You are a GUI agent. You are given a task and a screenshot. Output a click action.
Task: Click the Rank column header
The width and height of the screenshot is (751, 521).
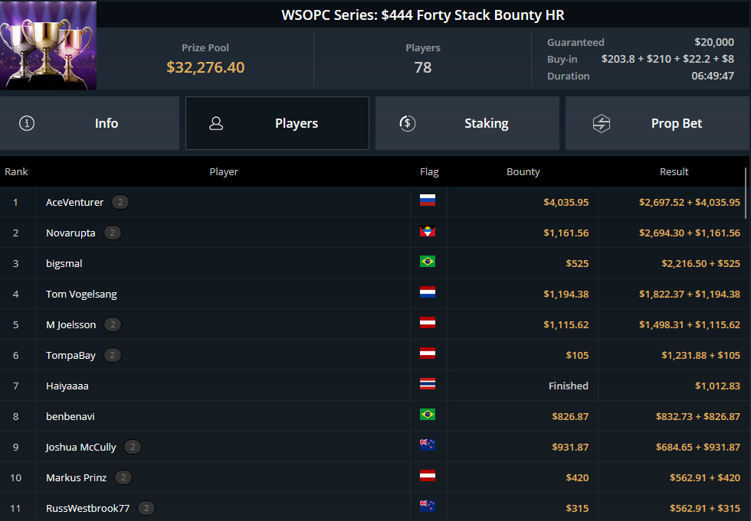[x=16, y=171]
